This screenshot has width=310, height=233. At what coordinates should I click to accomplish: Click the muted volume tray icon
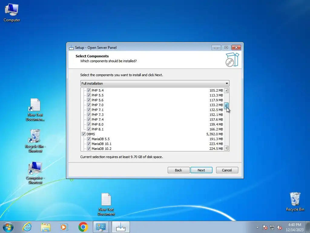click(x=279, y=227)
